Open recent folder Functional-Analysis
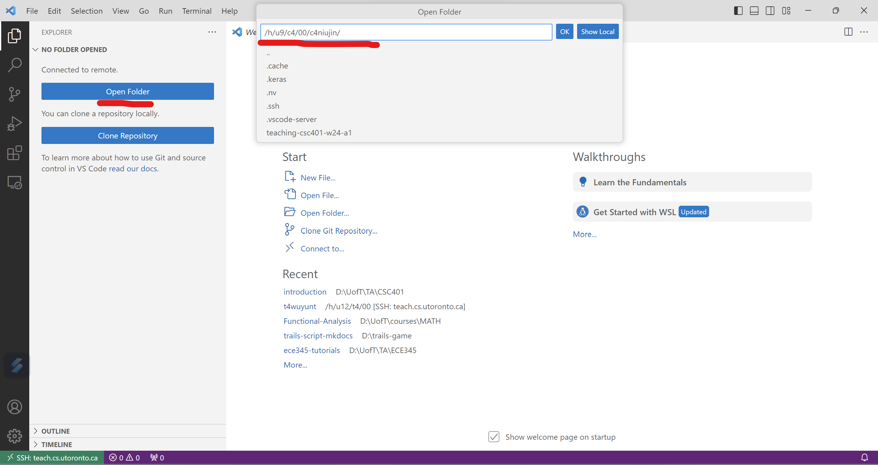This screenshot has height=465, width=878. (317, 321)
